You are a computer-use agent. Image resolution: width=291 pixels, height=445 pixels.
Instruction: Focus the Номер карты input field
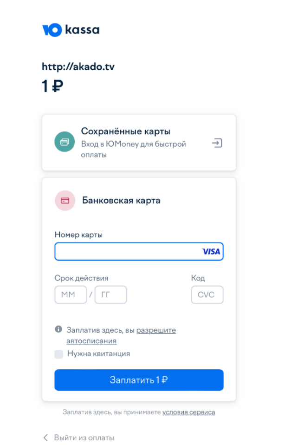click(x=139, y=251)
